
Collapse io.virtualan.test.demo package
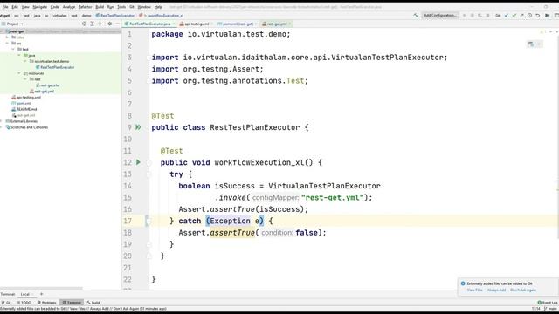click(x=25, y=61)
